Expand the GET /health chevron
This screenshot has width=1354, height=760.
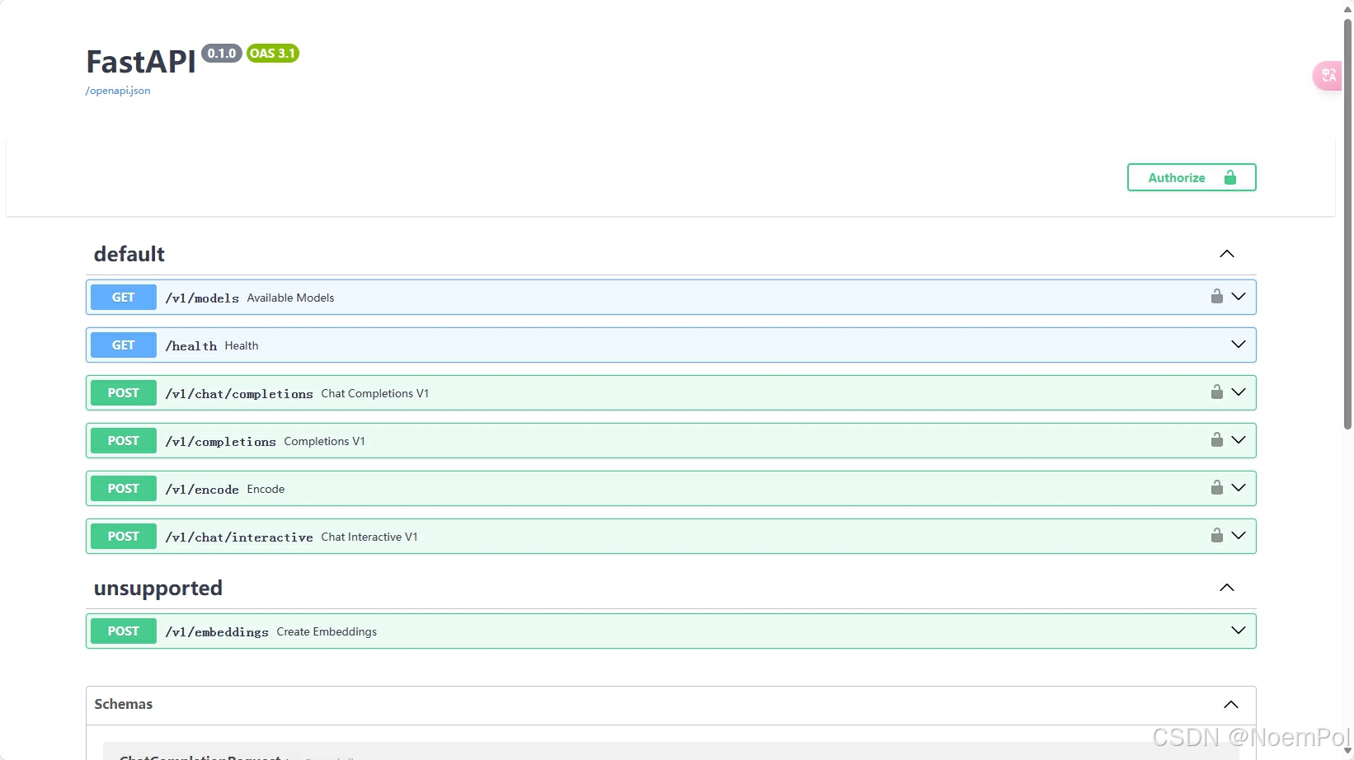click(x=1239, y=344)
